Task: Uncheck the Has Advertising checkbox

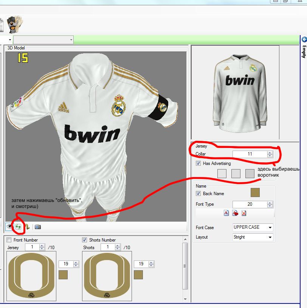Action: click(198, 163)
